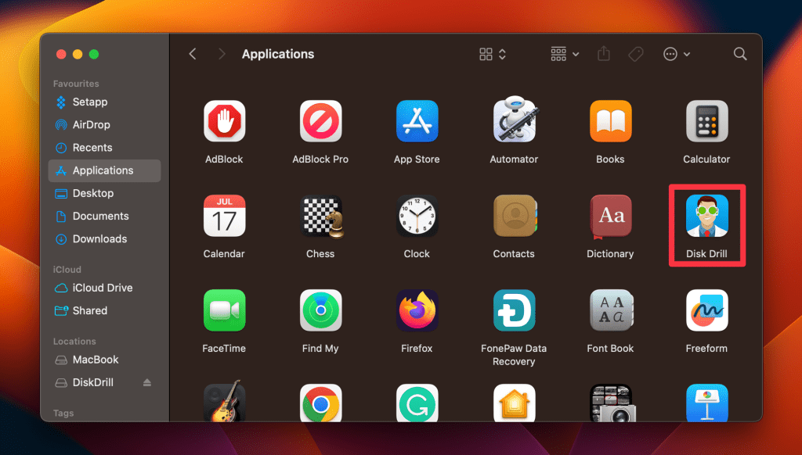Screen dimensions: 802x455
Task: Open the Shared sidebar item
Action: (x=104, y=310)
